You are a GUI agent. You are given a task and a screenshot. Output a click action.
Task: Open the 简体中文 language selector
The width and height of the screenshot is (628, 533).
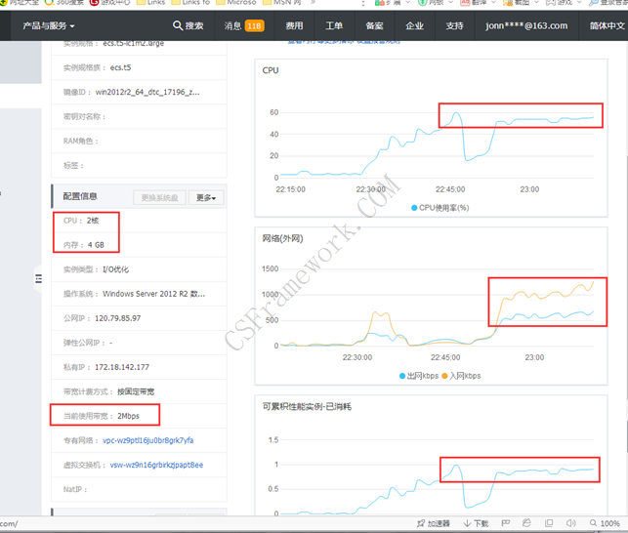click(x=607, y=26)
